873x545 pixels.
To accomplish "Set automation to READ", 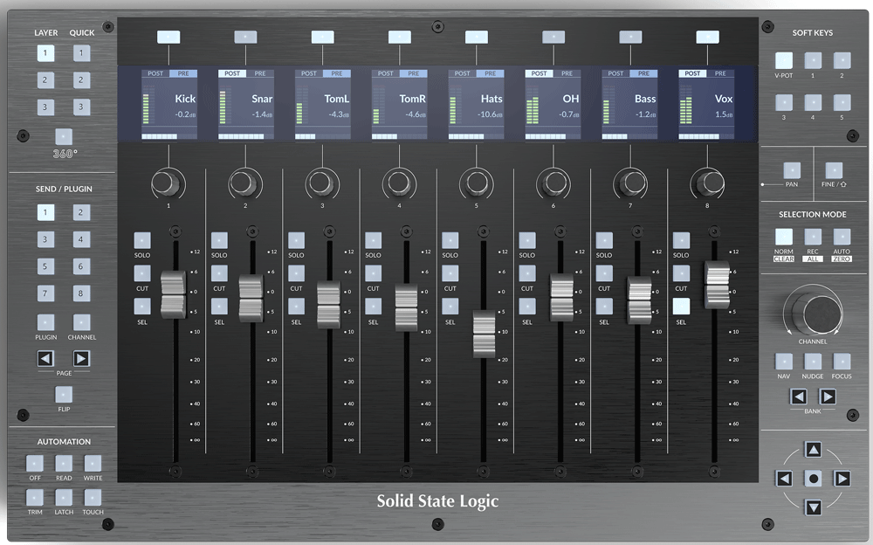I will 64,463.
